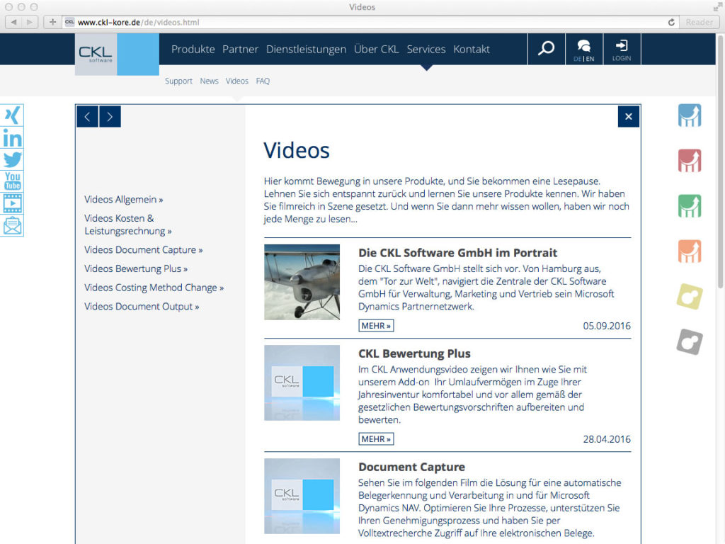Screen dimensions: 725x544
Task: Open the YouTube channel icon
Action: click(12, 181)
